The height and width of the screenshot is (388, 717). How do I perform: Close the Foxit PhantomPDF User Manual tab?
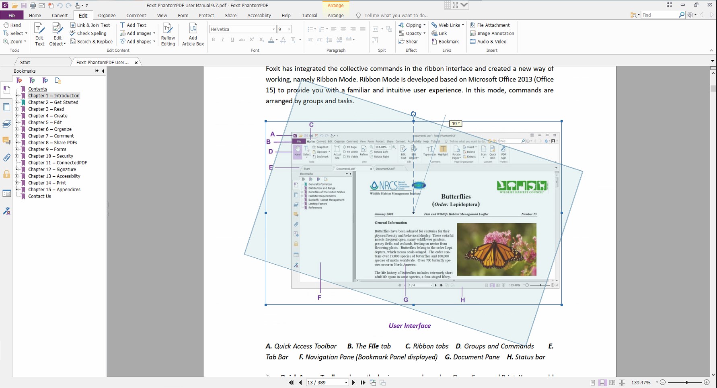click(x=136, y=63)
